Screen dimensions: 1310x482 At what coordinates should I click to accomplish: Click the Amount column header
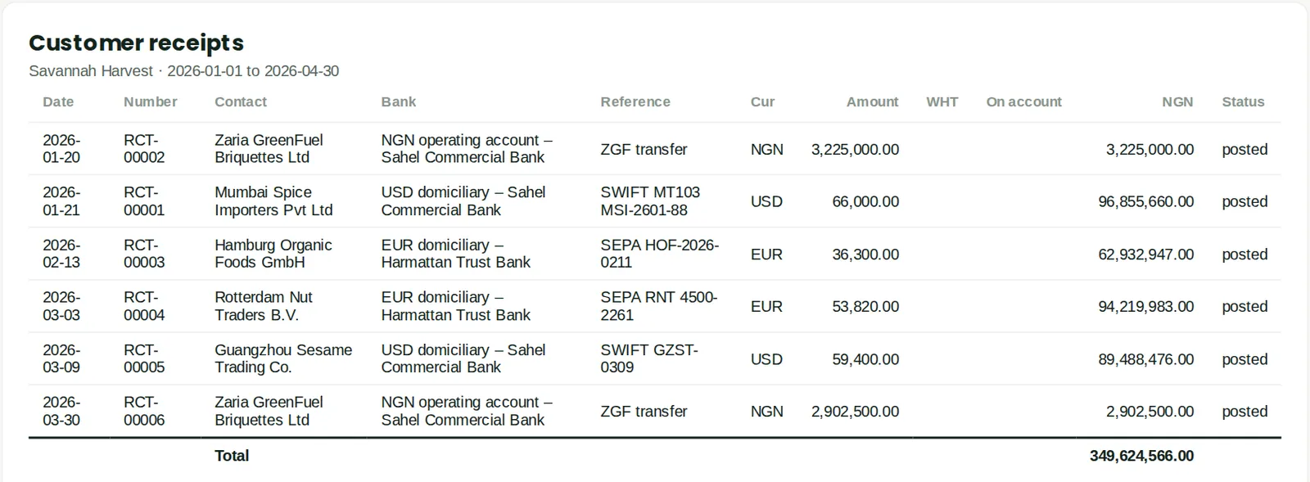click(x=872, y=101)
